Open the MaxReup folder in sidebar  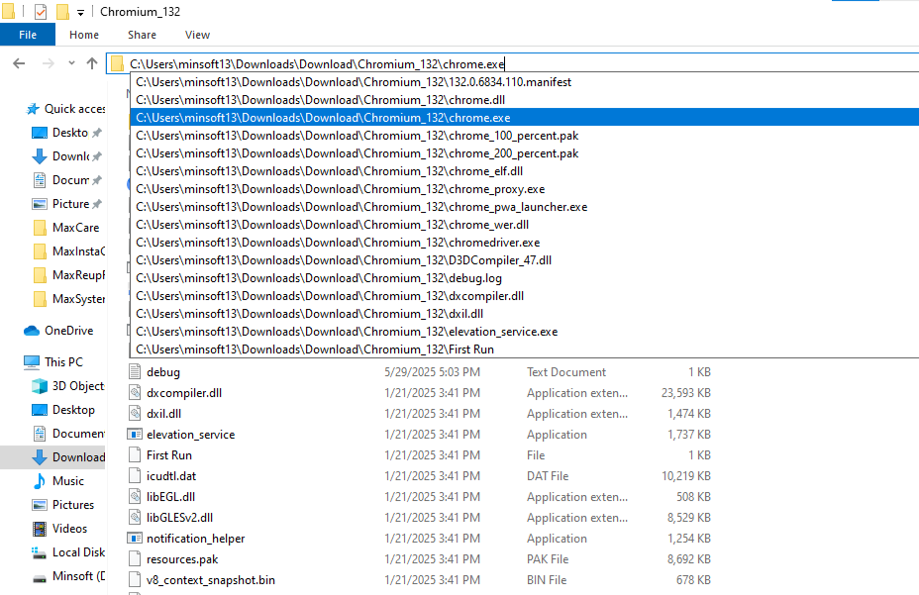(x=67, y=275)
